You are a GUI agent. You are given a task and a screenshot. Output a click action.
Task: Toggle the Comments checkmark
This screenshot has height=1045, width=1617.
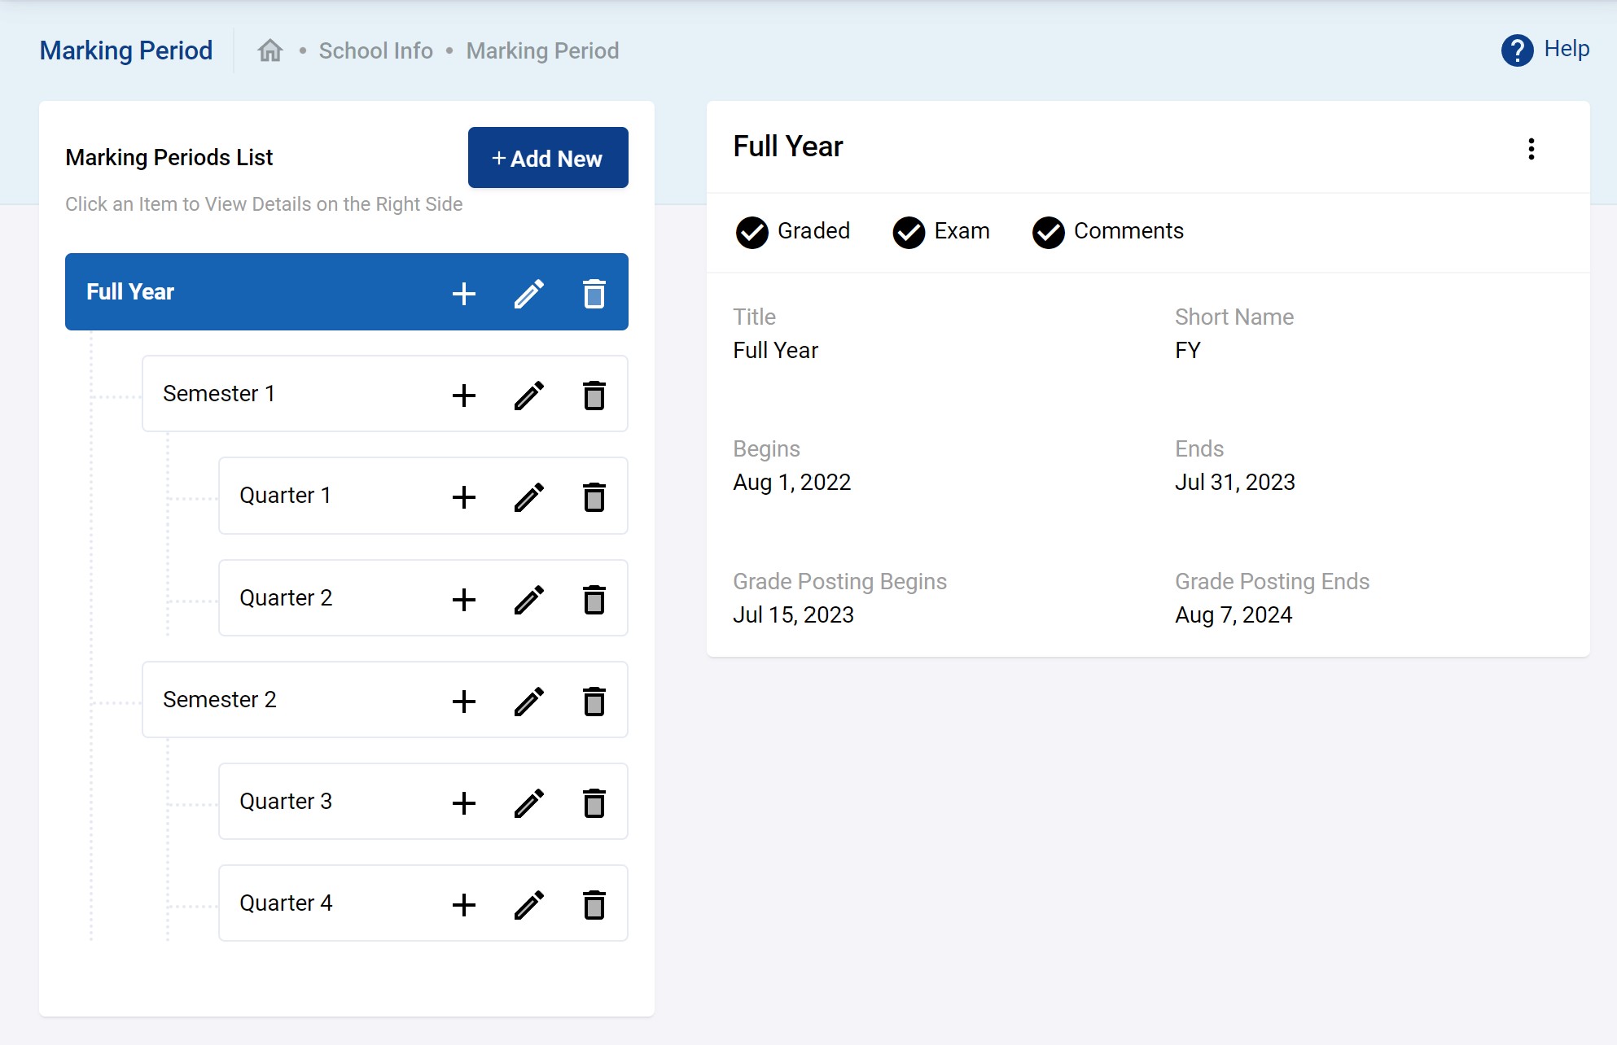tap(1049, 233)
